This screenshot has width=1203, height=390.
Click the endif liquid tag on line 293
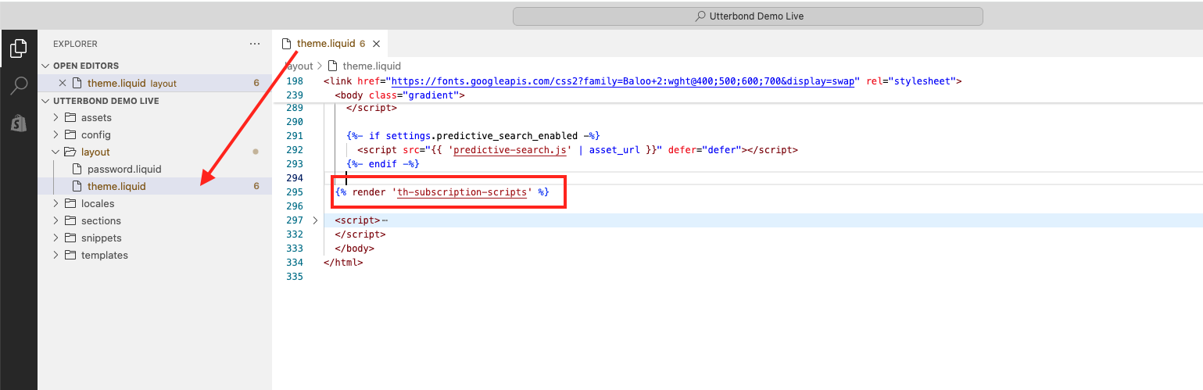click(x=383, y=163)
